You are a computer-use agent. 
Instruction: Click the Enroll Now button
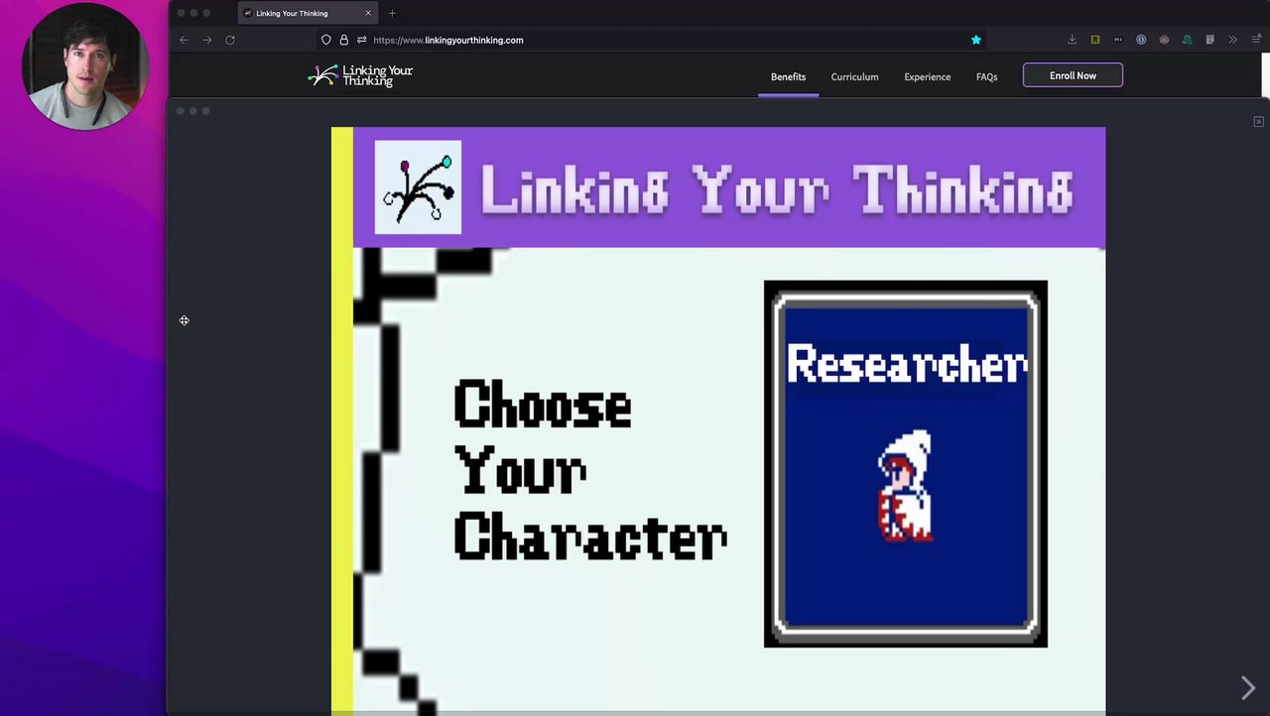[1073, 75]
